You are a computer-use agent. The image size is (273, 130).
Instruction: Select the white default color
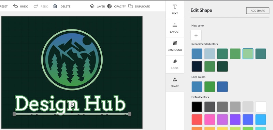(x=261, y=107)
